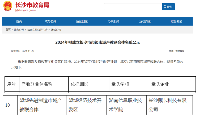Image resolution: width=199 pixels, height=117 pixels.
Task: Click the 长沙戴卡科技有限公司 table cell
Action: click(167, 105)
